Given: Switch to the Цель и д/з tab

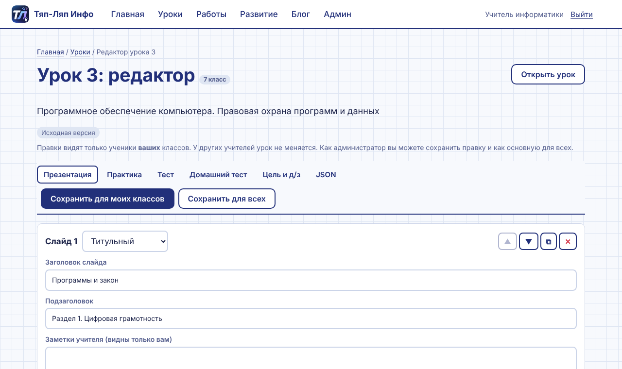Looking at the screenshot, I should pos(281,175).
